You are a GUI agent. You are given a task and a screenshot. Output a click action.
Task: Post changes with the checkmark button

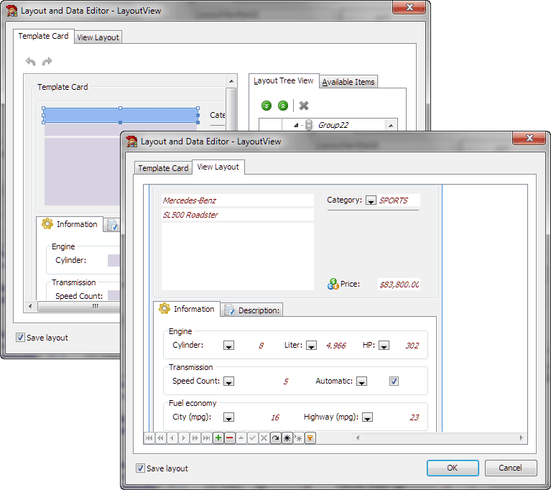tap(253, 438)
